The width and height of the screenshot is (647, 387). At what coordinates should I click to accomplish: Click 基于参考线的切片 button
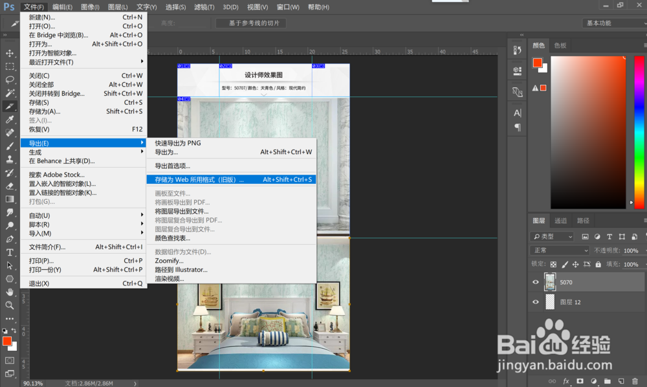point(251,23)
